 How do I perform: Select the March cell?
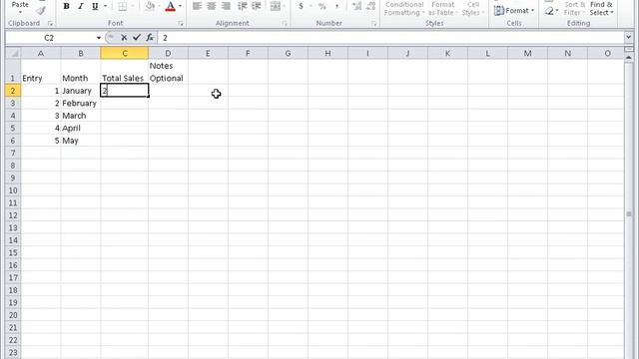click(x=81, y=116)
